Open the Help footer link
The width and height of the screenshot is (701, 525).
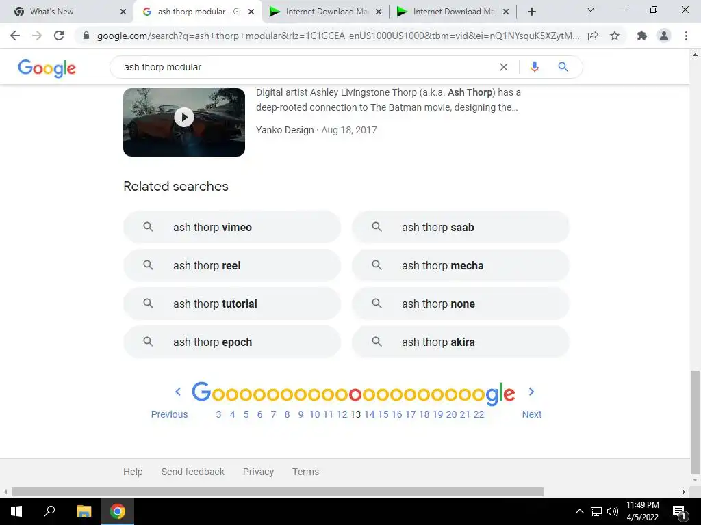[x=133, y=472]
